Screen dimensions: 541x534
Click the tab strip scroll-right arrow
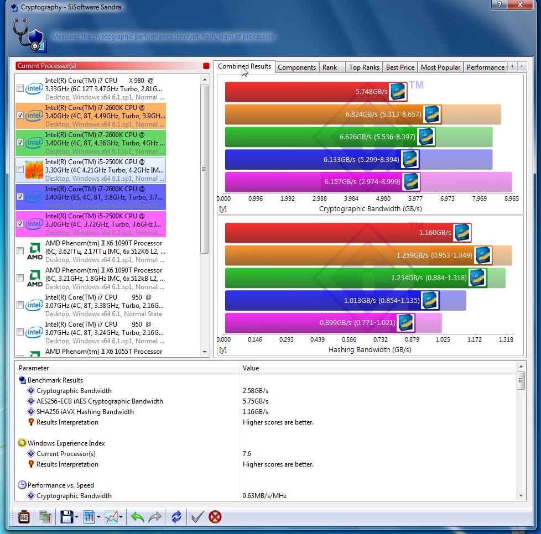(x=522, y=66)
